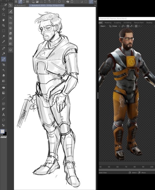Select the Text tool
Screen dimensions: 155x190
pos(3,115)
